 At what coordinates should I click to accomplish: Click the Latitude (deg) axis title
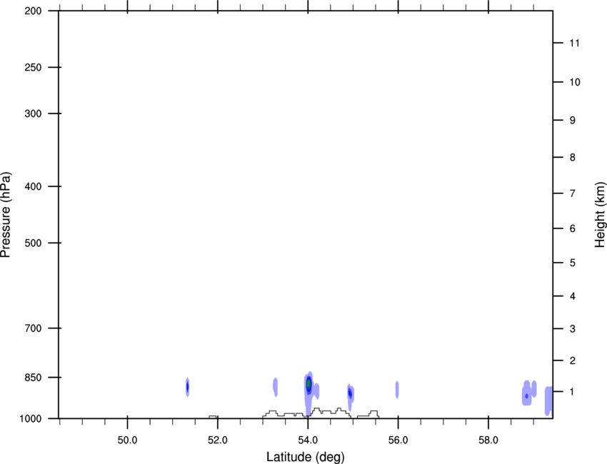click(305, 457)
